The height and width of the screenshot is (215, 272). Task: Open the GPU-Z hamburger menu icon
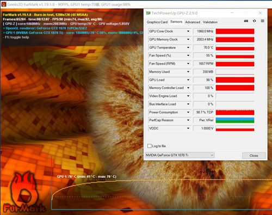262,21
